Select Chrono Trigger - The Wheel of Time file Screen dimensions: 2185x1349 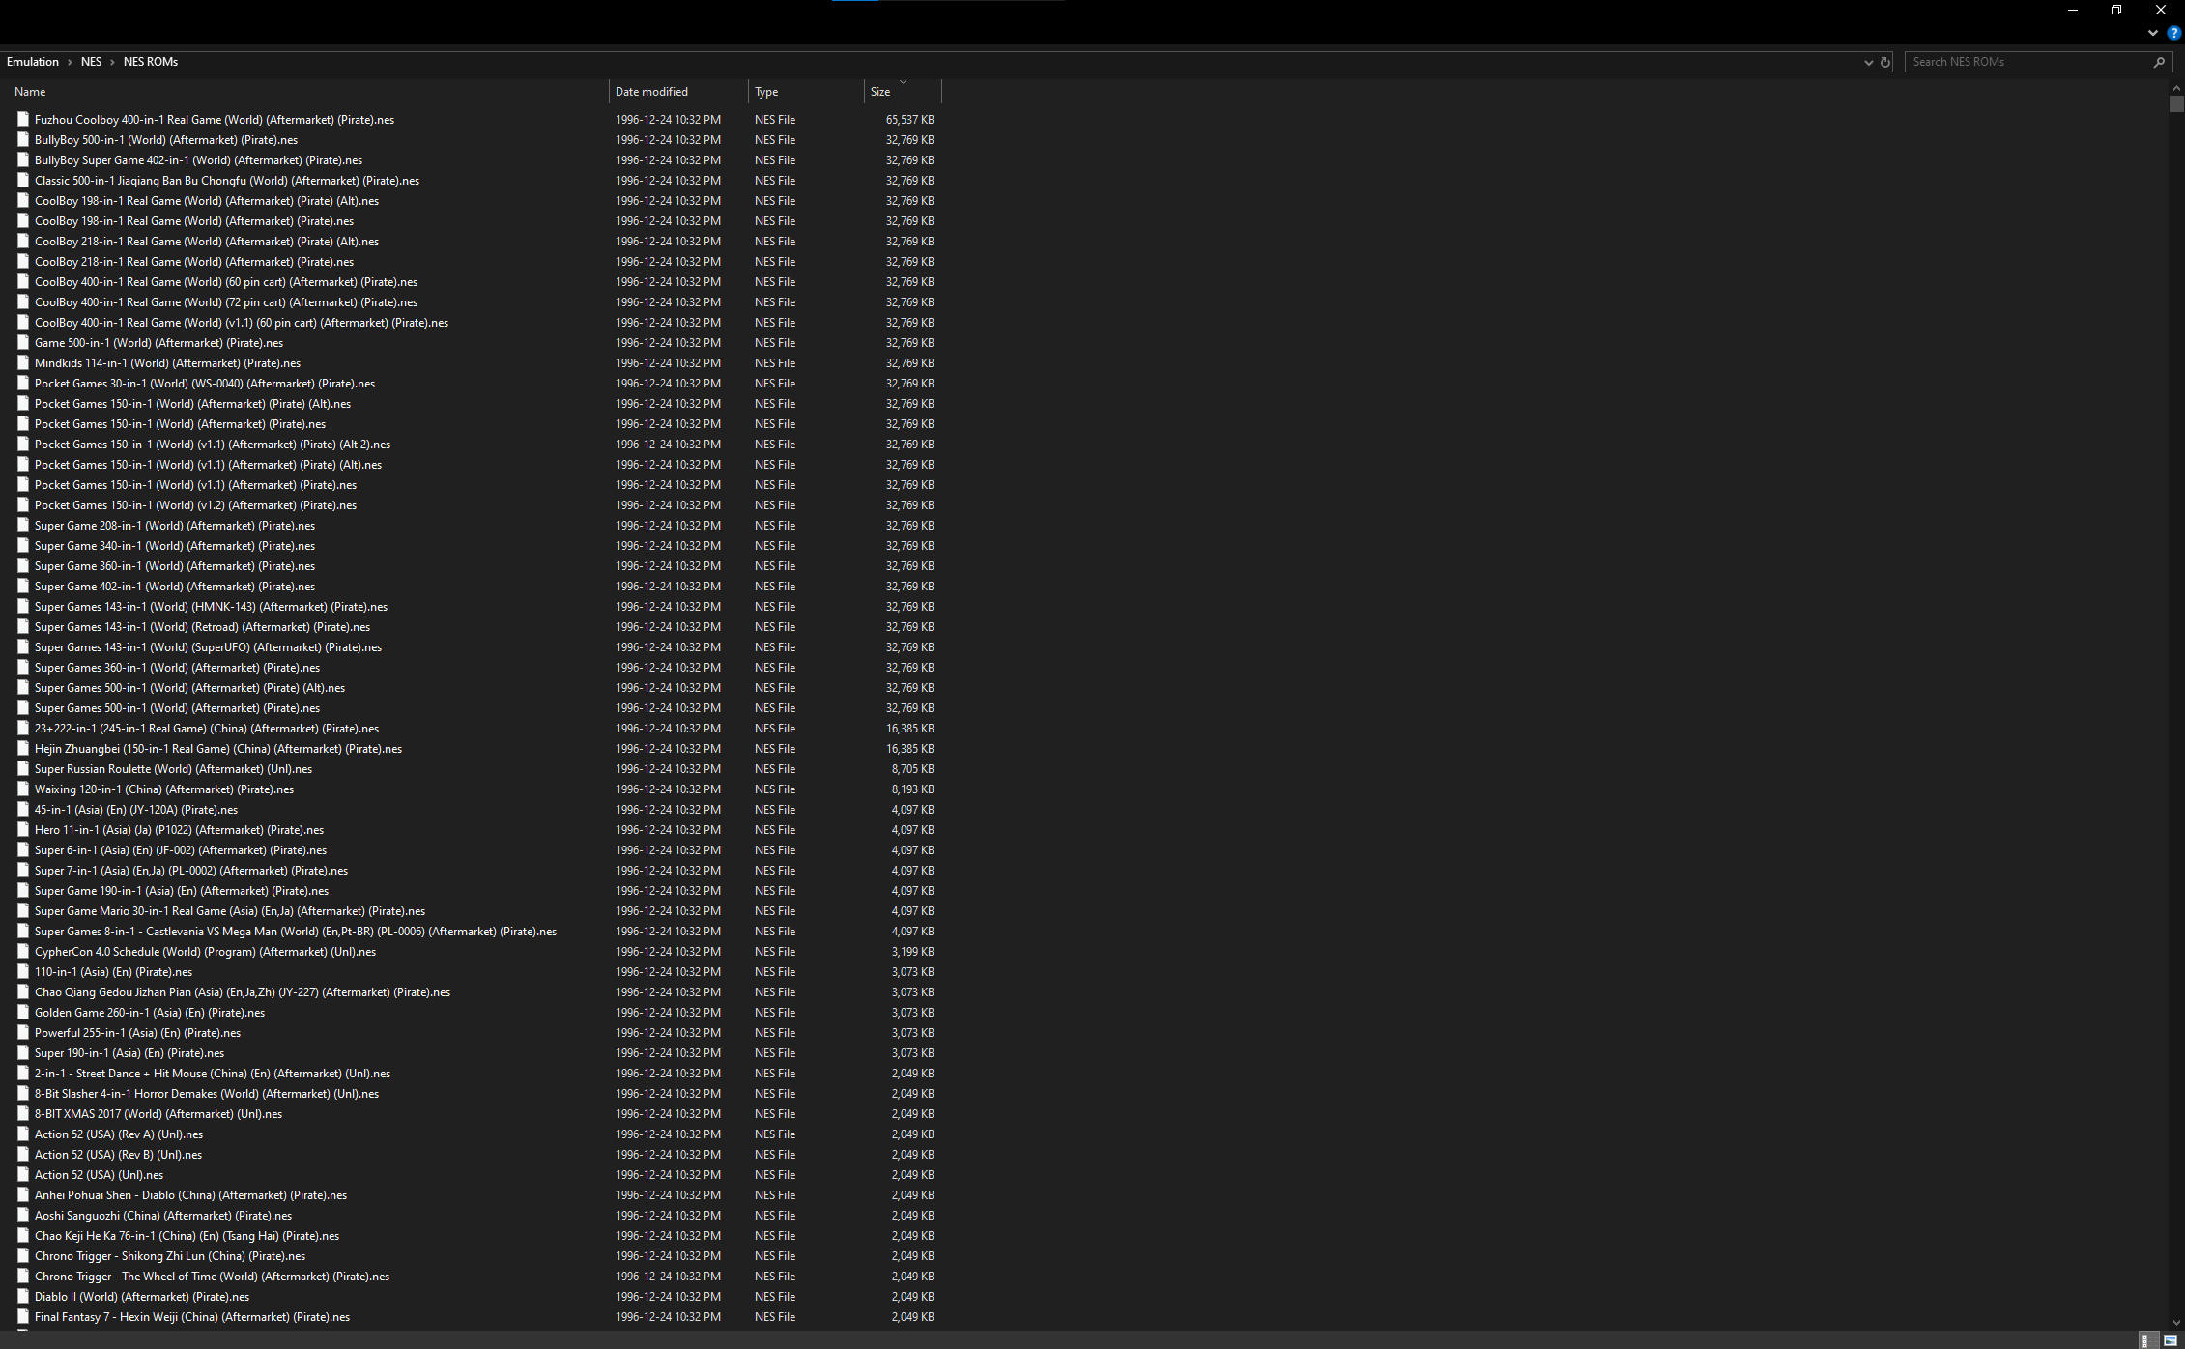tap(213, 1277)
